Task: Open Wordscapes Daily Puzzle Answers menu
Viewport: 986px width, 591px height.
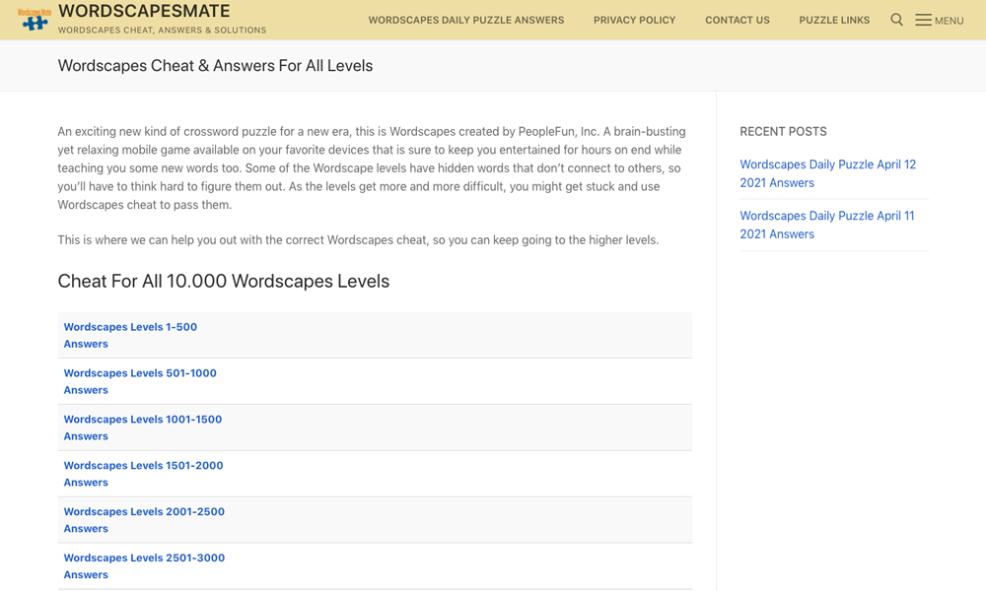Action: 465,20
